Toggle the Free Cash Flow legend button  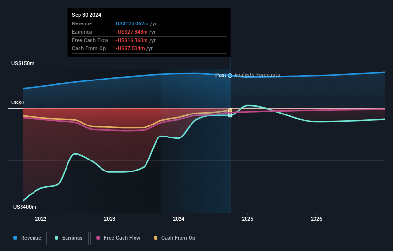point(118,238)
